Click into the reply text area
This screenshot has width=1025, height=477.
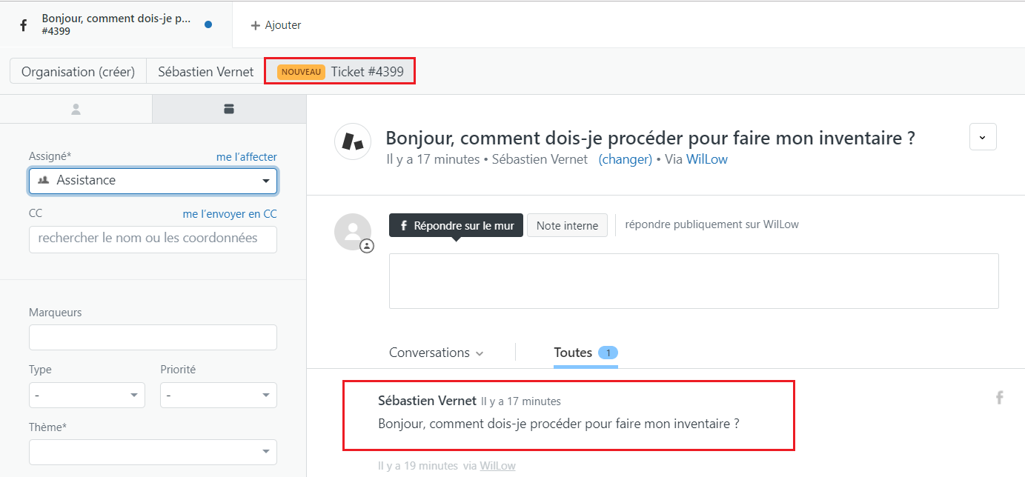(694, 281)
